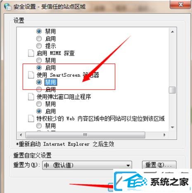Viewport: 192px width, 193px height.
Task: Click the horizontal scrollbar left arrow
Action: tap(21, 135)
